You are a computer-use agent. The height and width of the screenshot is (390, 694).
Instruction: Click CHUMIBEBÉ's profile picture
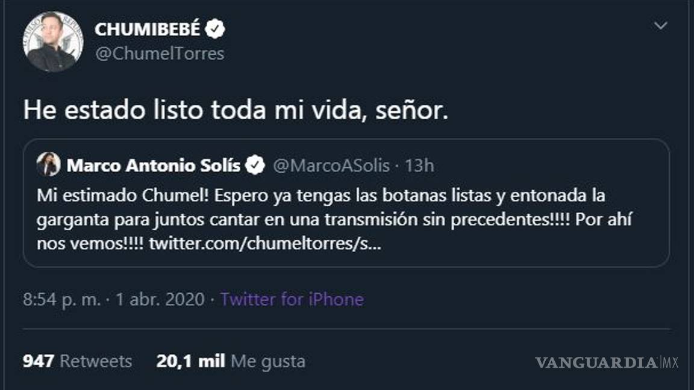click(x=53, y=38)
